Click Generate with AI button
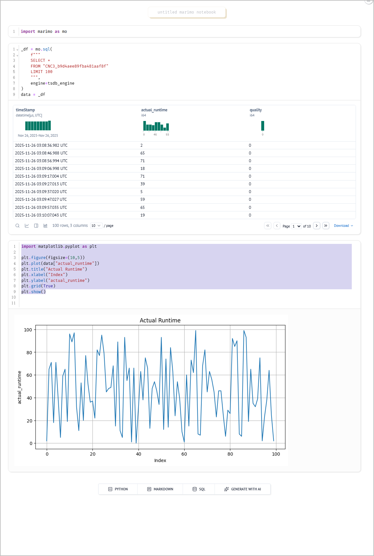The image size is (374, 556). tap(243, 489)
